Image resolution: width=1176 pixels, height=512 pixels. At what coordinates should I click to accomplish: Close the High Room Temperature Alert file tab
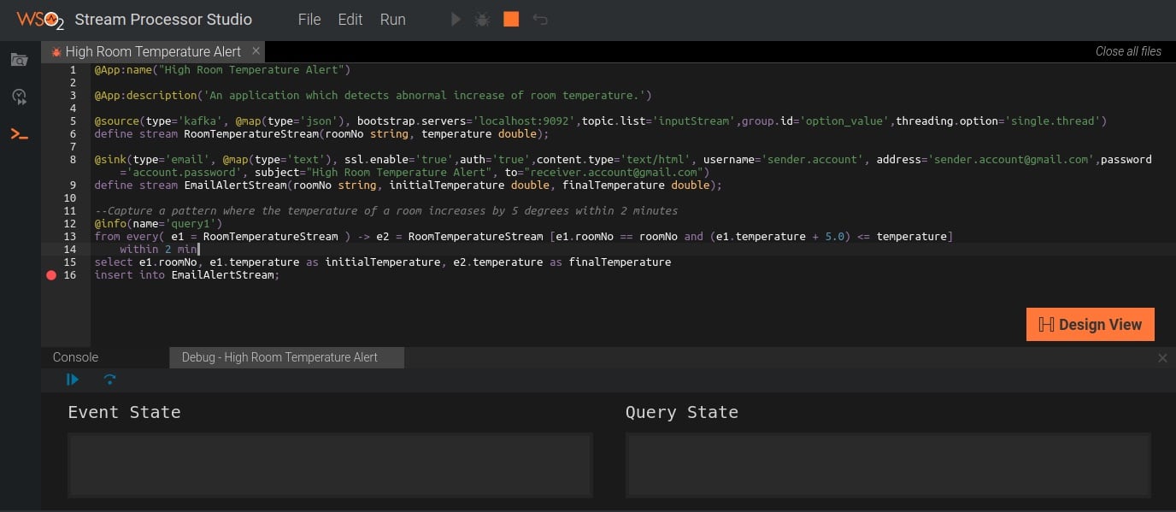coord(256,51)
